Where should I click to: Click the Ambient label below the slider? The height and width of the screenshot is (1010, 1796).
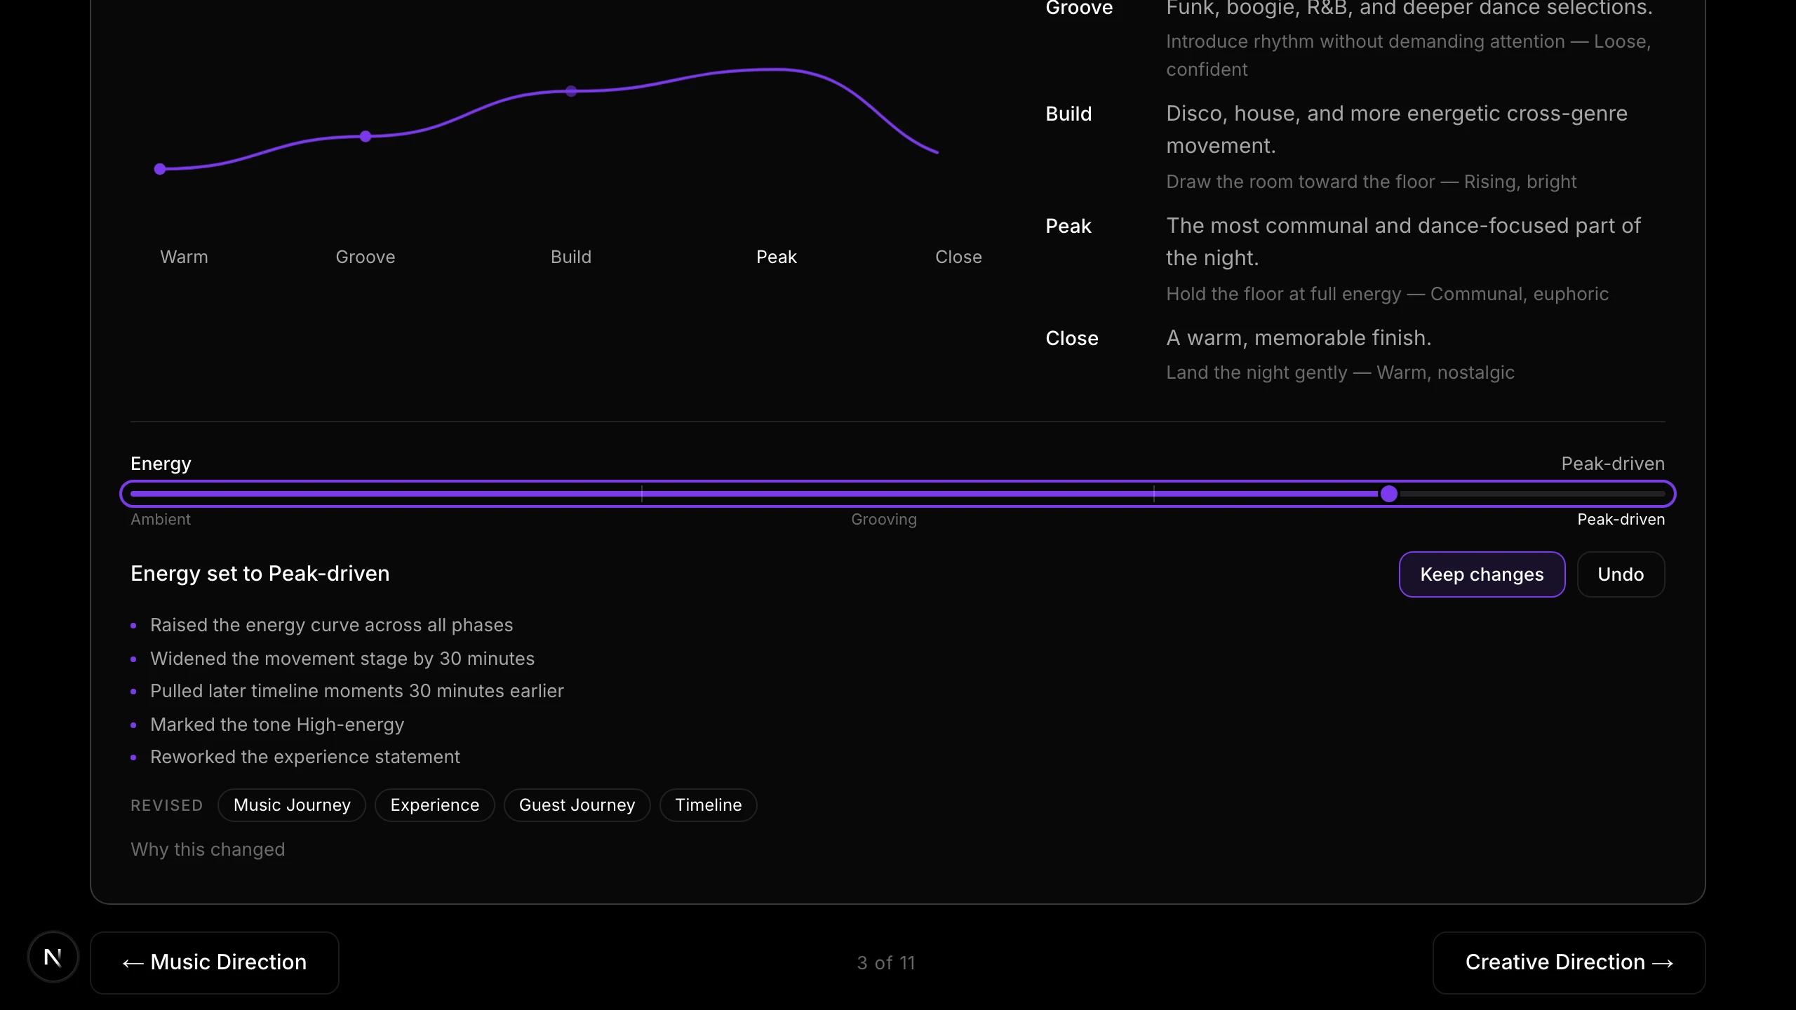pos(161,520)
